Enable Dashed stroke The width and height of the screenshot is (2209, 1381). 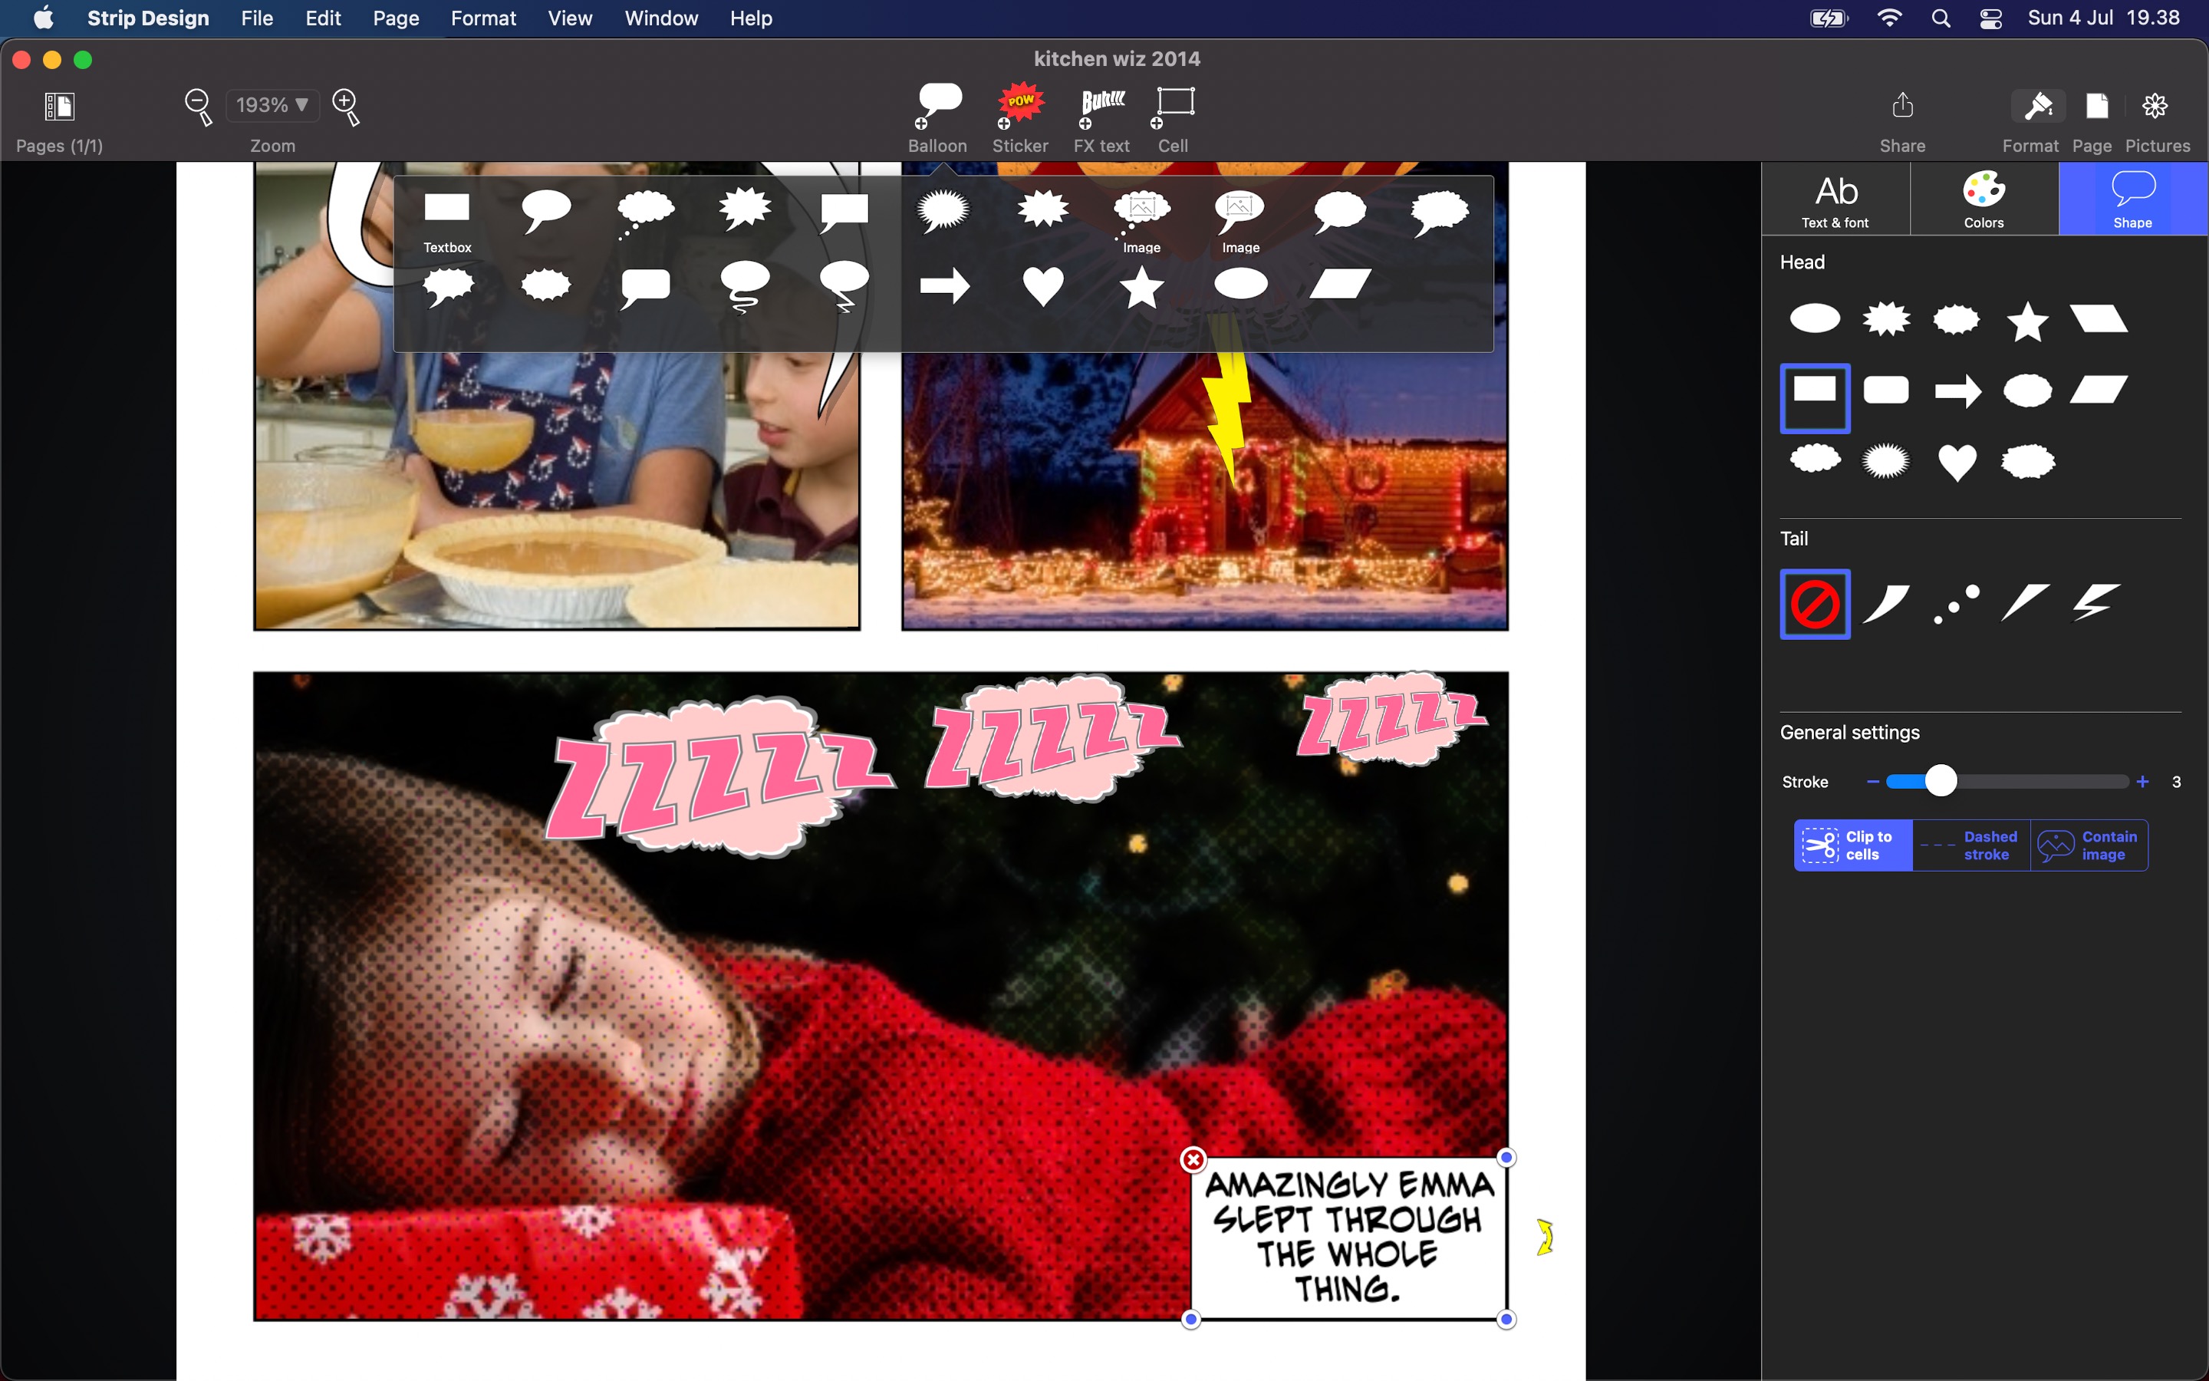coord(1970,845)
